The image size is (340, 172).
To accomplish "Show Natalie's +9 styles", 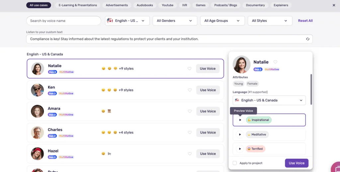I will pos(126,68).
